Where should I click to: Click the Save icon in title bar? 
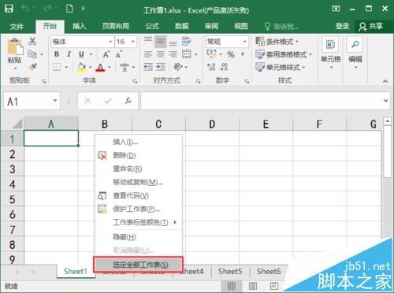pyautogui.click(x=9, y=9)
